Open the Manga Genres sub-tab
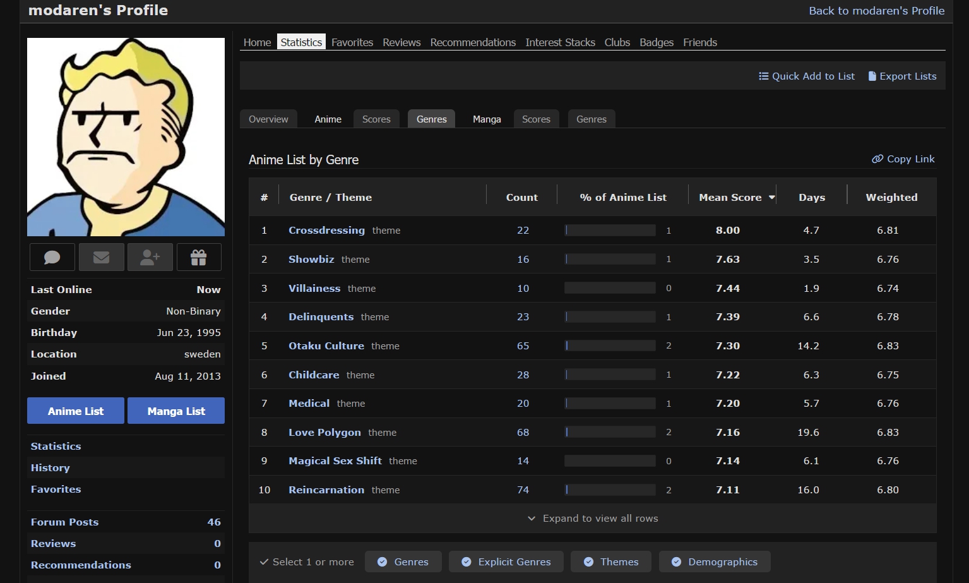The height and width of the screenshot is (583, 969). [x=592, y=119]
